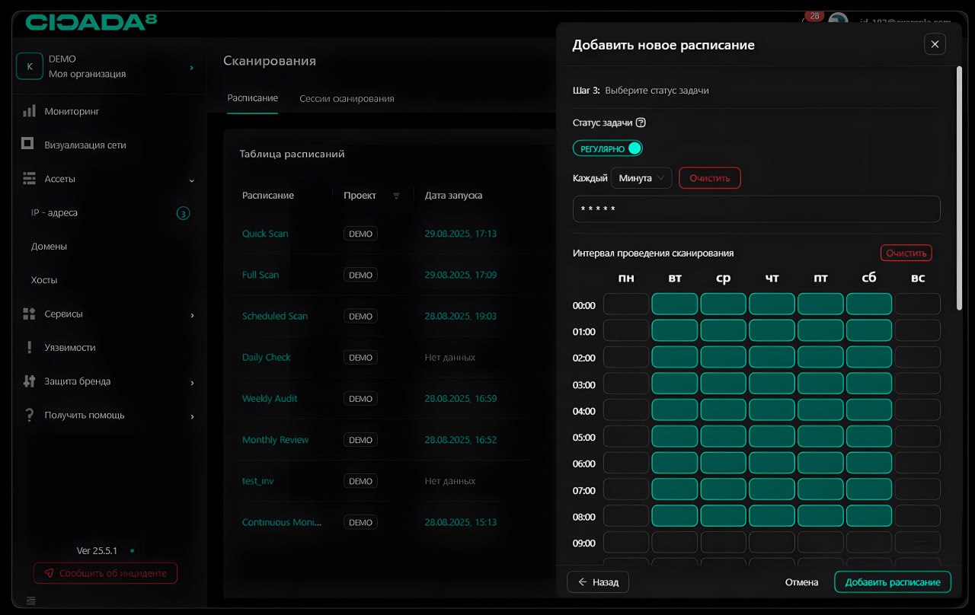Screen dimensions: 975x615
Task: Click the Мониторинг bar chart icon
Action: coord(29,111)
